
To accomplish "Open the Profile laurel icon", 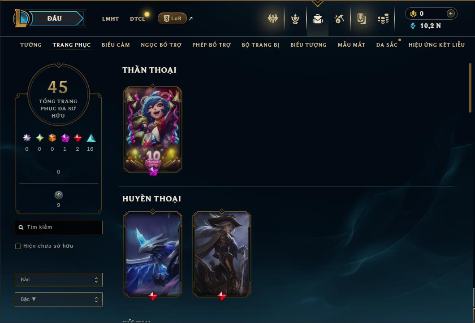I will pyautogui.click(x=295, y=19).
